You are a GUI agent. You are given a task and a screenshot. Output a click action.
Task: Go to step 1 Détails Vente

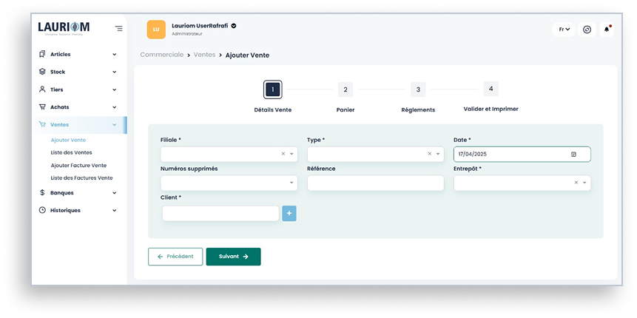[272, 89]
